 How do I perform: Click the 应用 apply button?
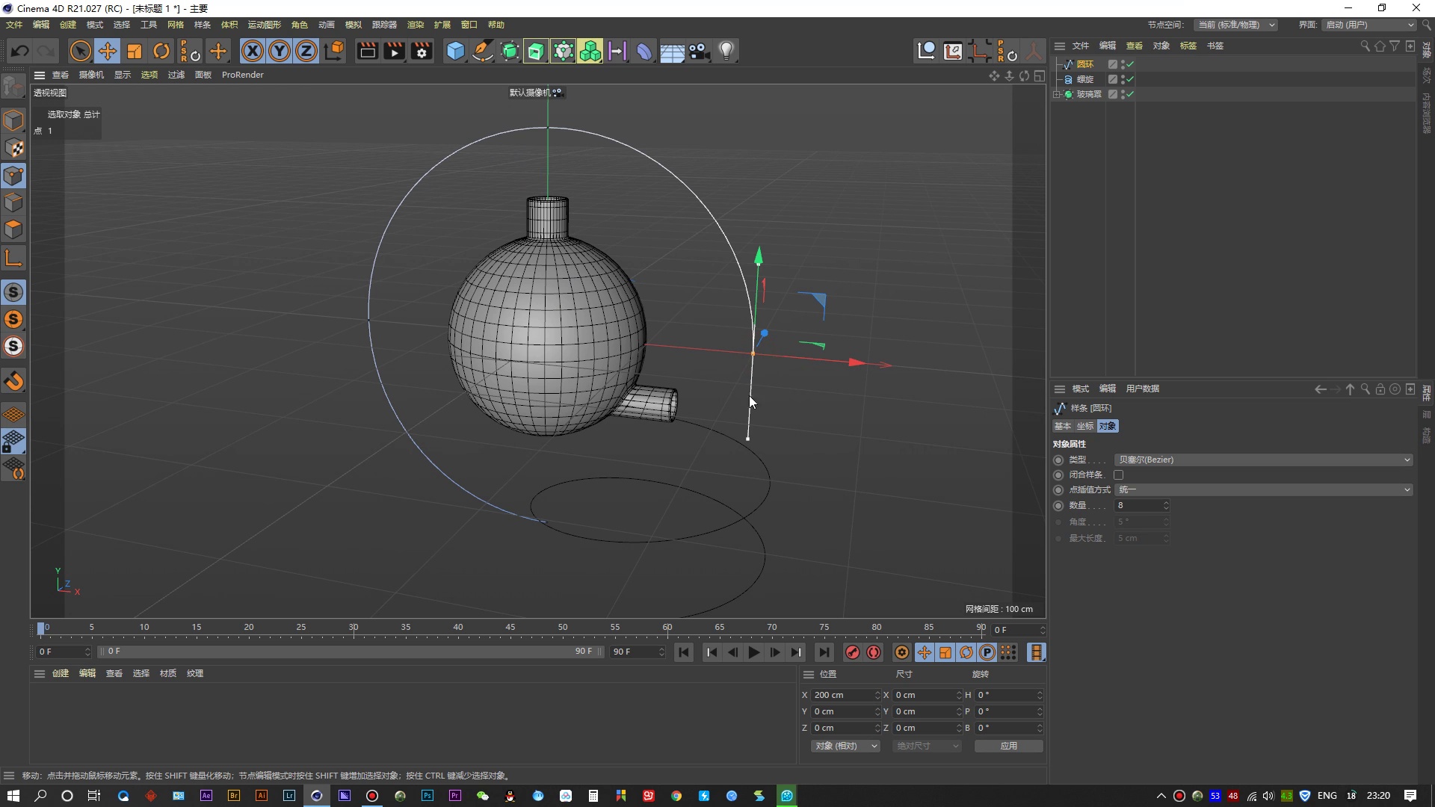pyautogui.click(x=1008, y=746)
